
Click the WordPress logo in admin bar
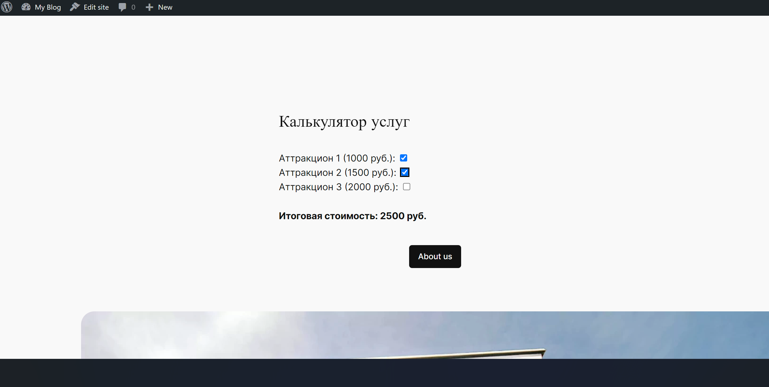(x=7, y=7)
